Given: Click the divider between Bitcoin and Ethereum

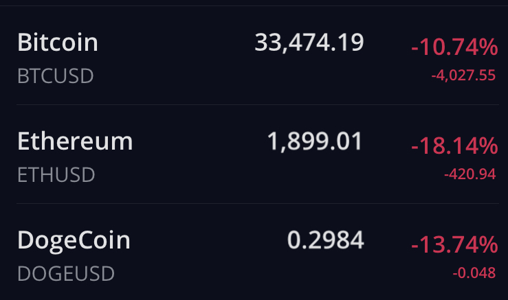Looking at the screenshot, I should click(x=254, y=104).
